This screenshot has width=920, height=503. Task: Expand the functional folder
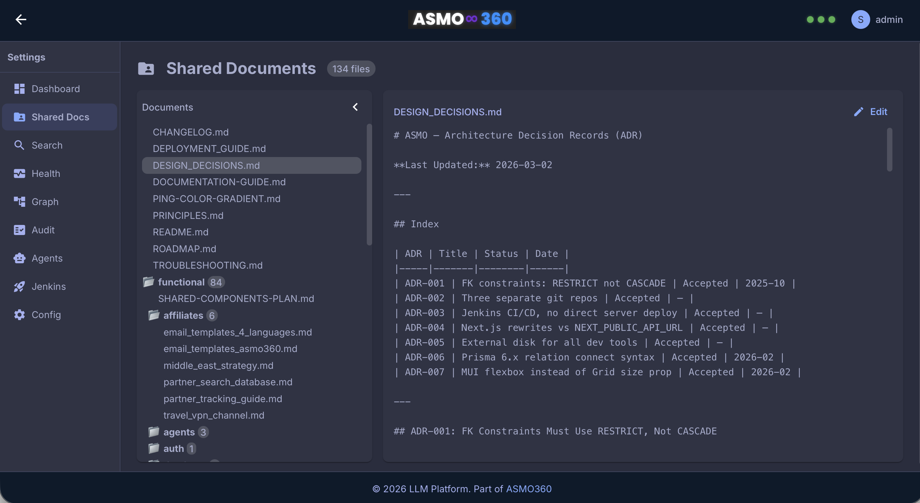point(181,282)
